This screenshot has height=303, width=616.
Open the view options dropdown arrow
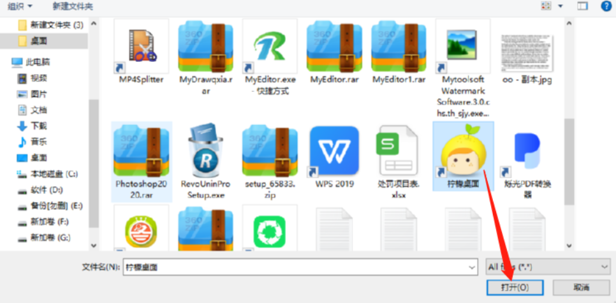pos(561,6)
